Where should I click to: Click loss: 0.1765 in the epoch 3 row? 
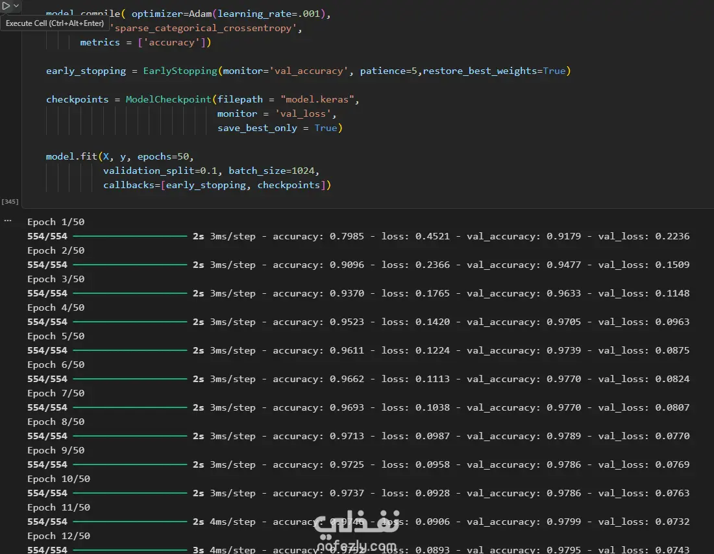(x=415, y=294)
